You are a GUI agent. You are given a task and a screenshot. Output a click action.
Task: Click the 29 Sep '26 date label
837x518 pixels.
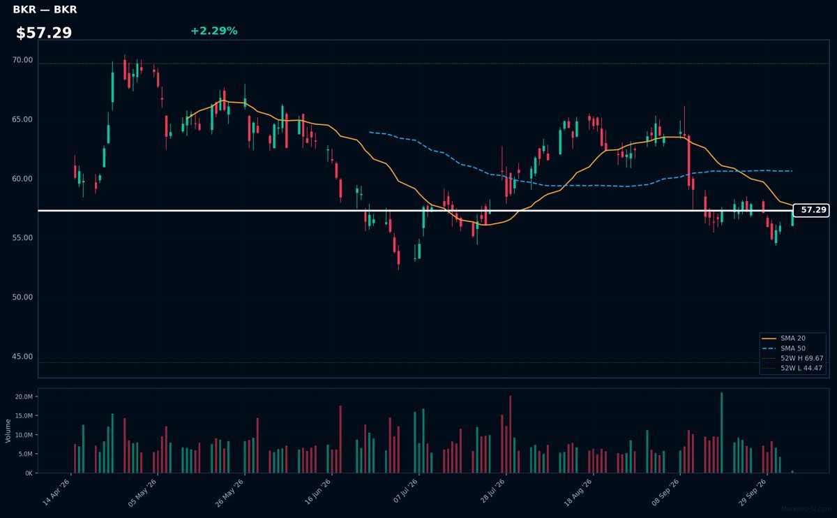(x=753, y=492)
